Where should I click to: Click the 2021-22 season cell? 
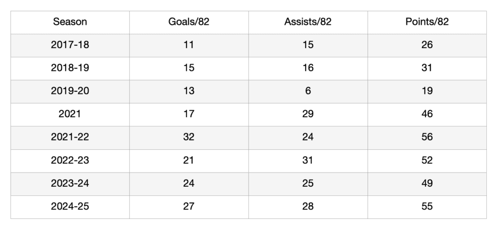[70, 137]
